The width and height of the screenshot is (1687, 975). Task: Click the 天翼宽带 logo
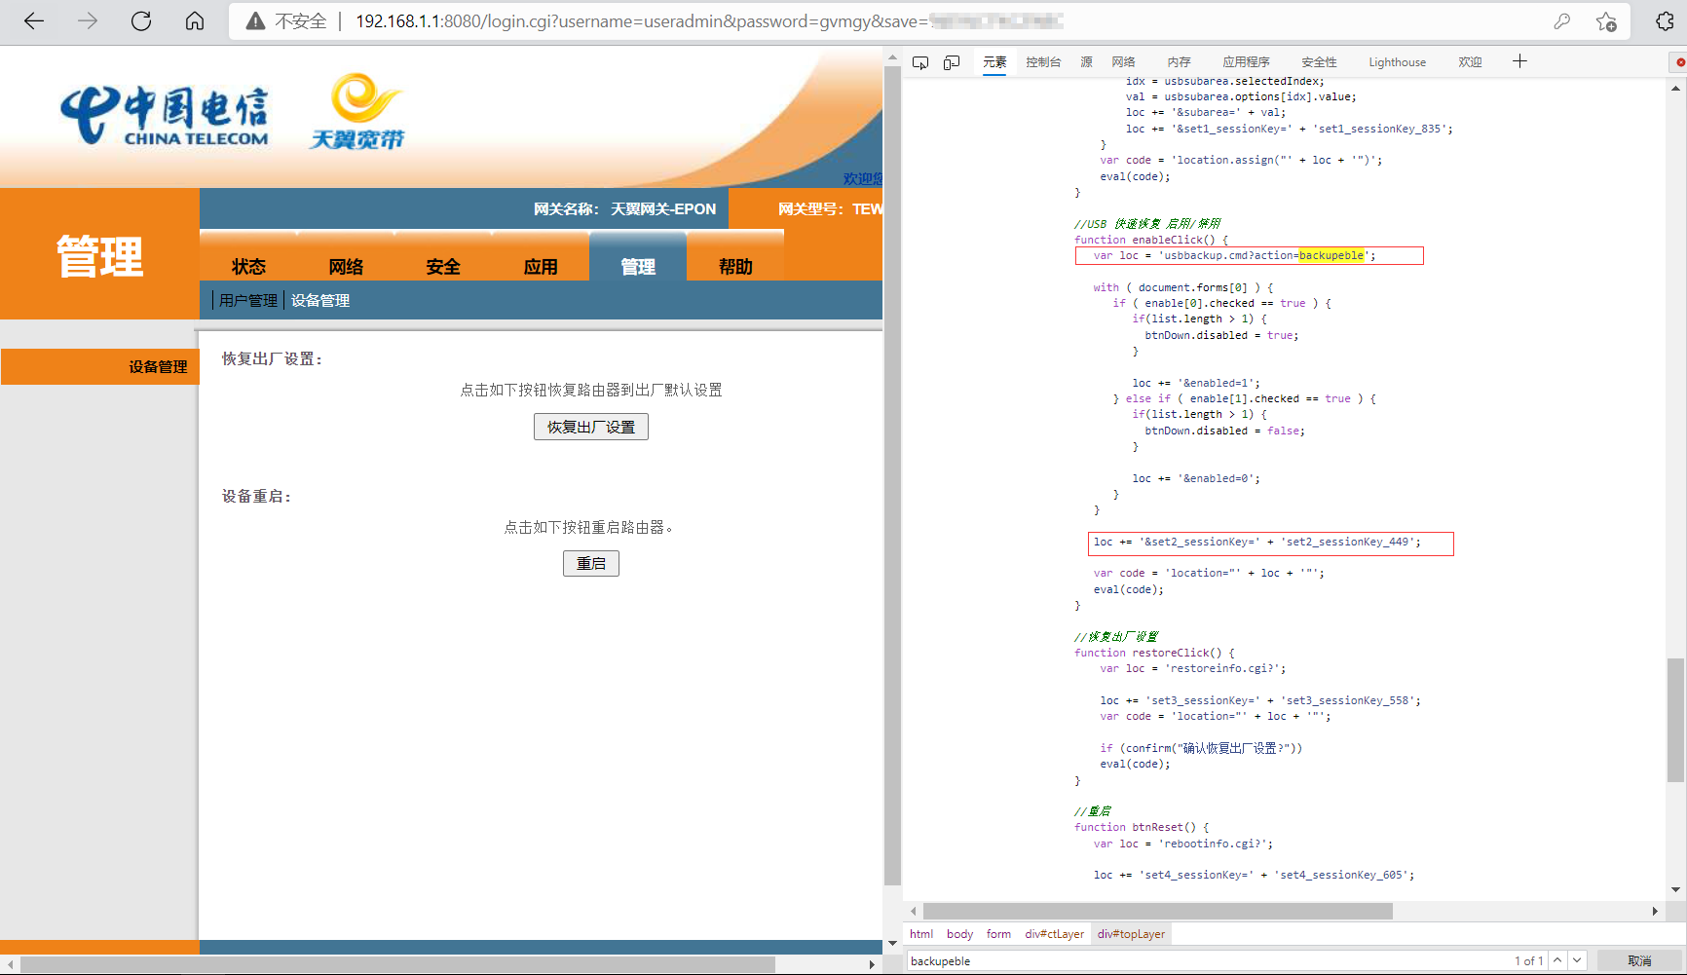click(x=357, y=111)
